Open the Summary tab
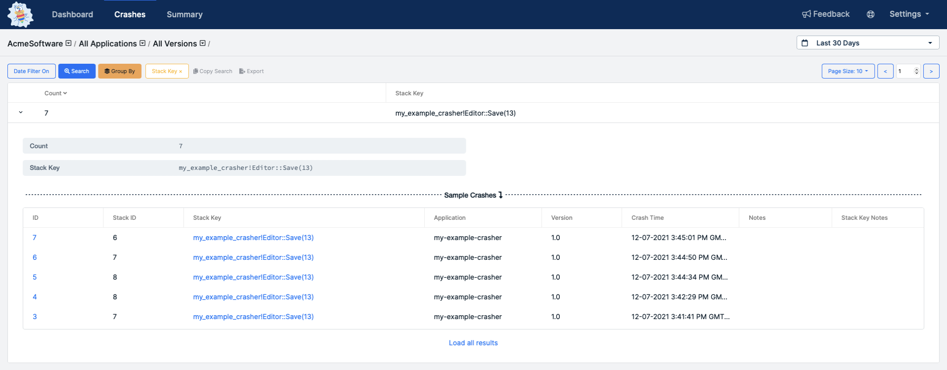The image size is (947, 370). click(x=184, y=14)
